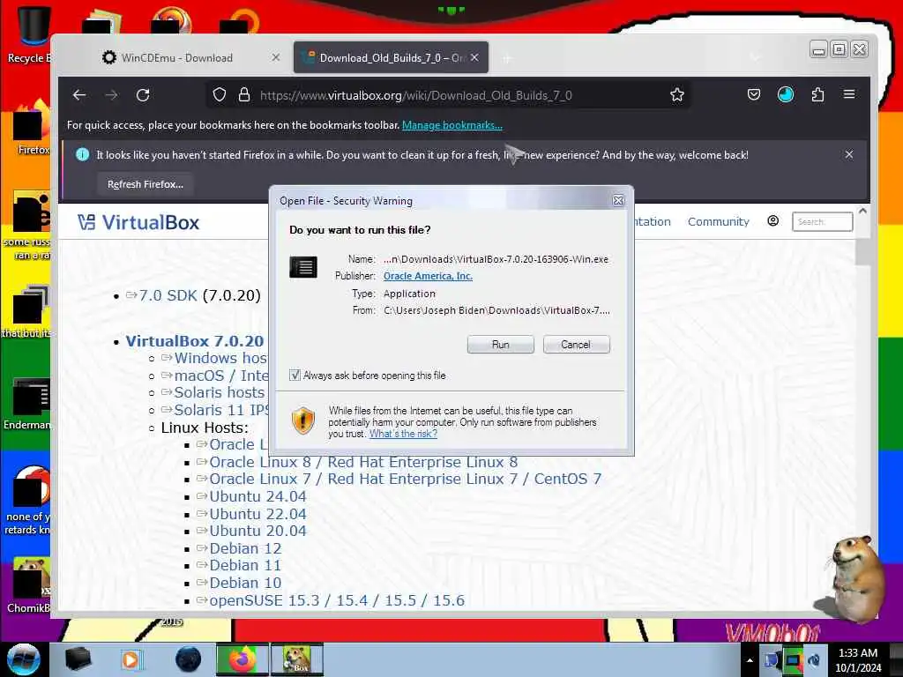Open the openSUSE 15.3 / 15.4 link
This screenshot has height=677, width=903.
point(337,600)
